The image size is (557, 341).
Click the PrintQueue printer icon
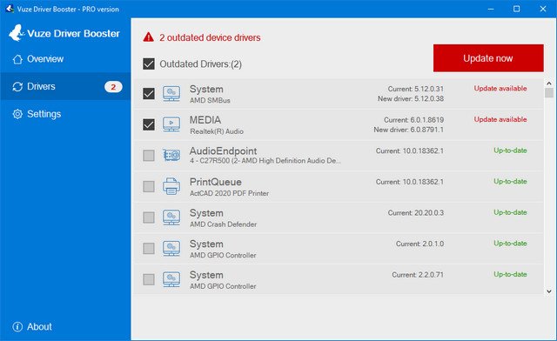point(171,186)
